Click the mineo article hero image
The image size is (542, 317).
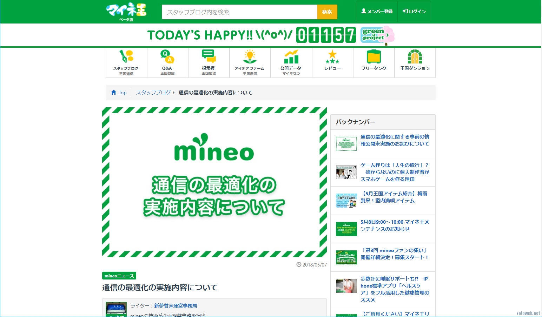click(214, 182)
